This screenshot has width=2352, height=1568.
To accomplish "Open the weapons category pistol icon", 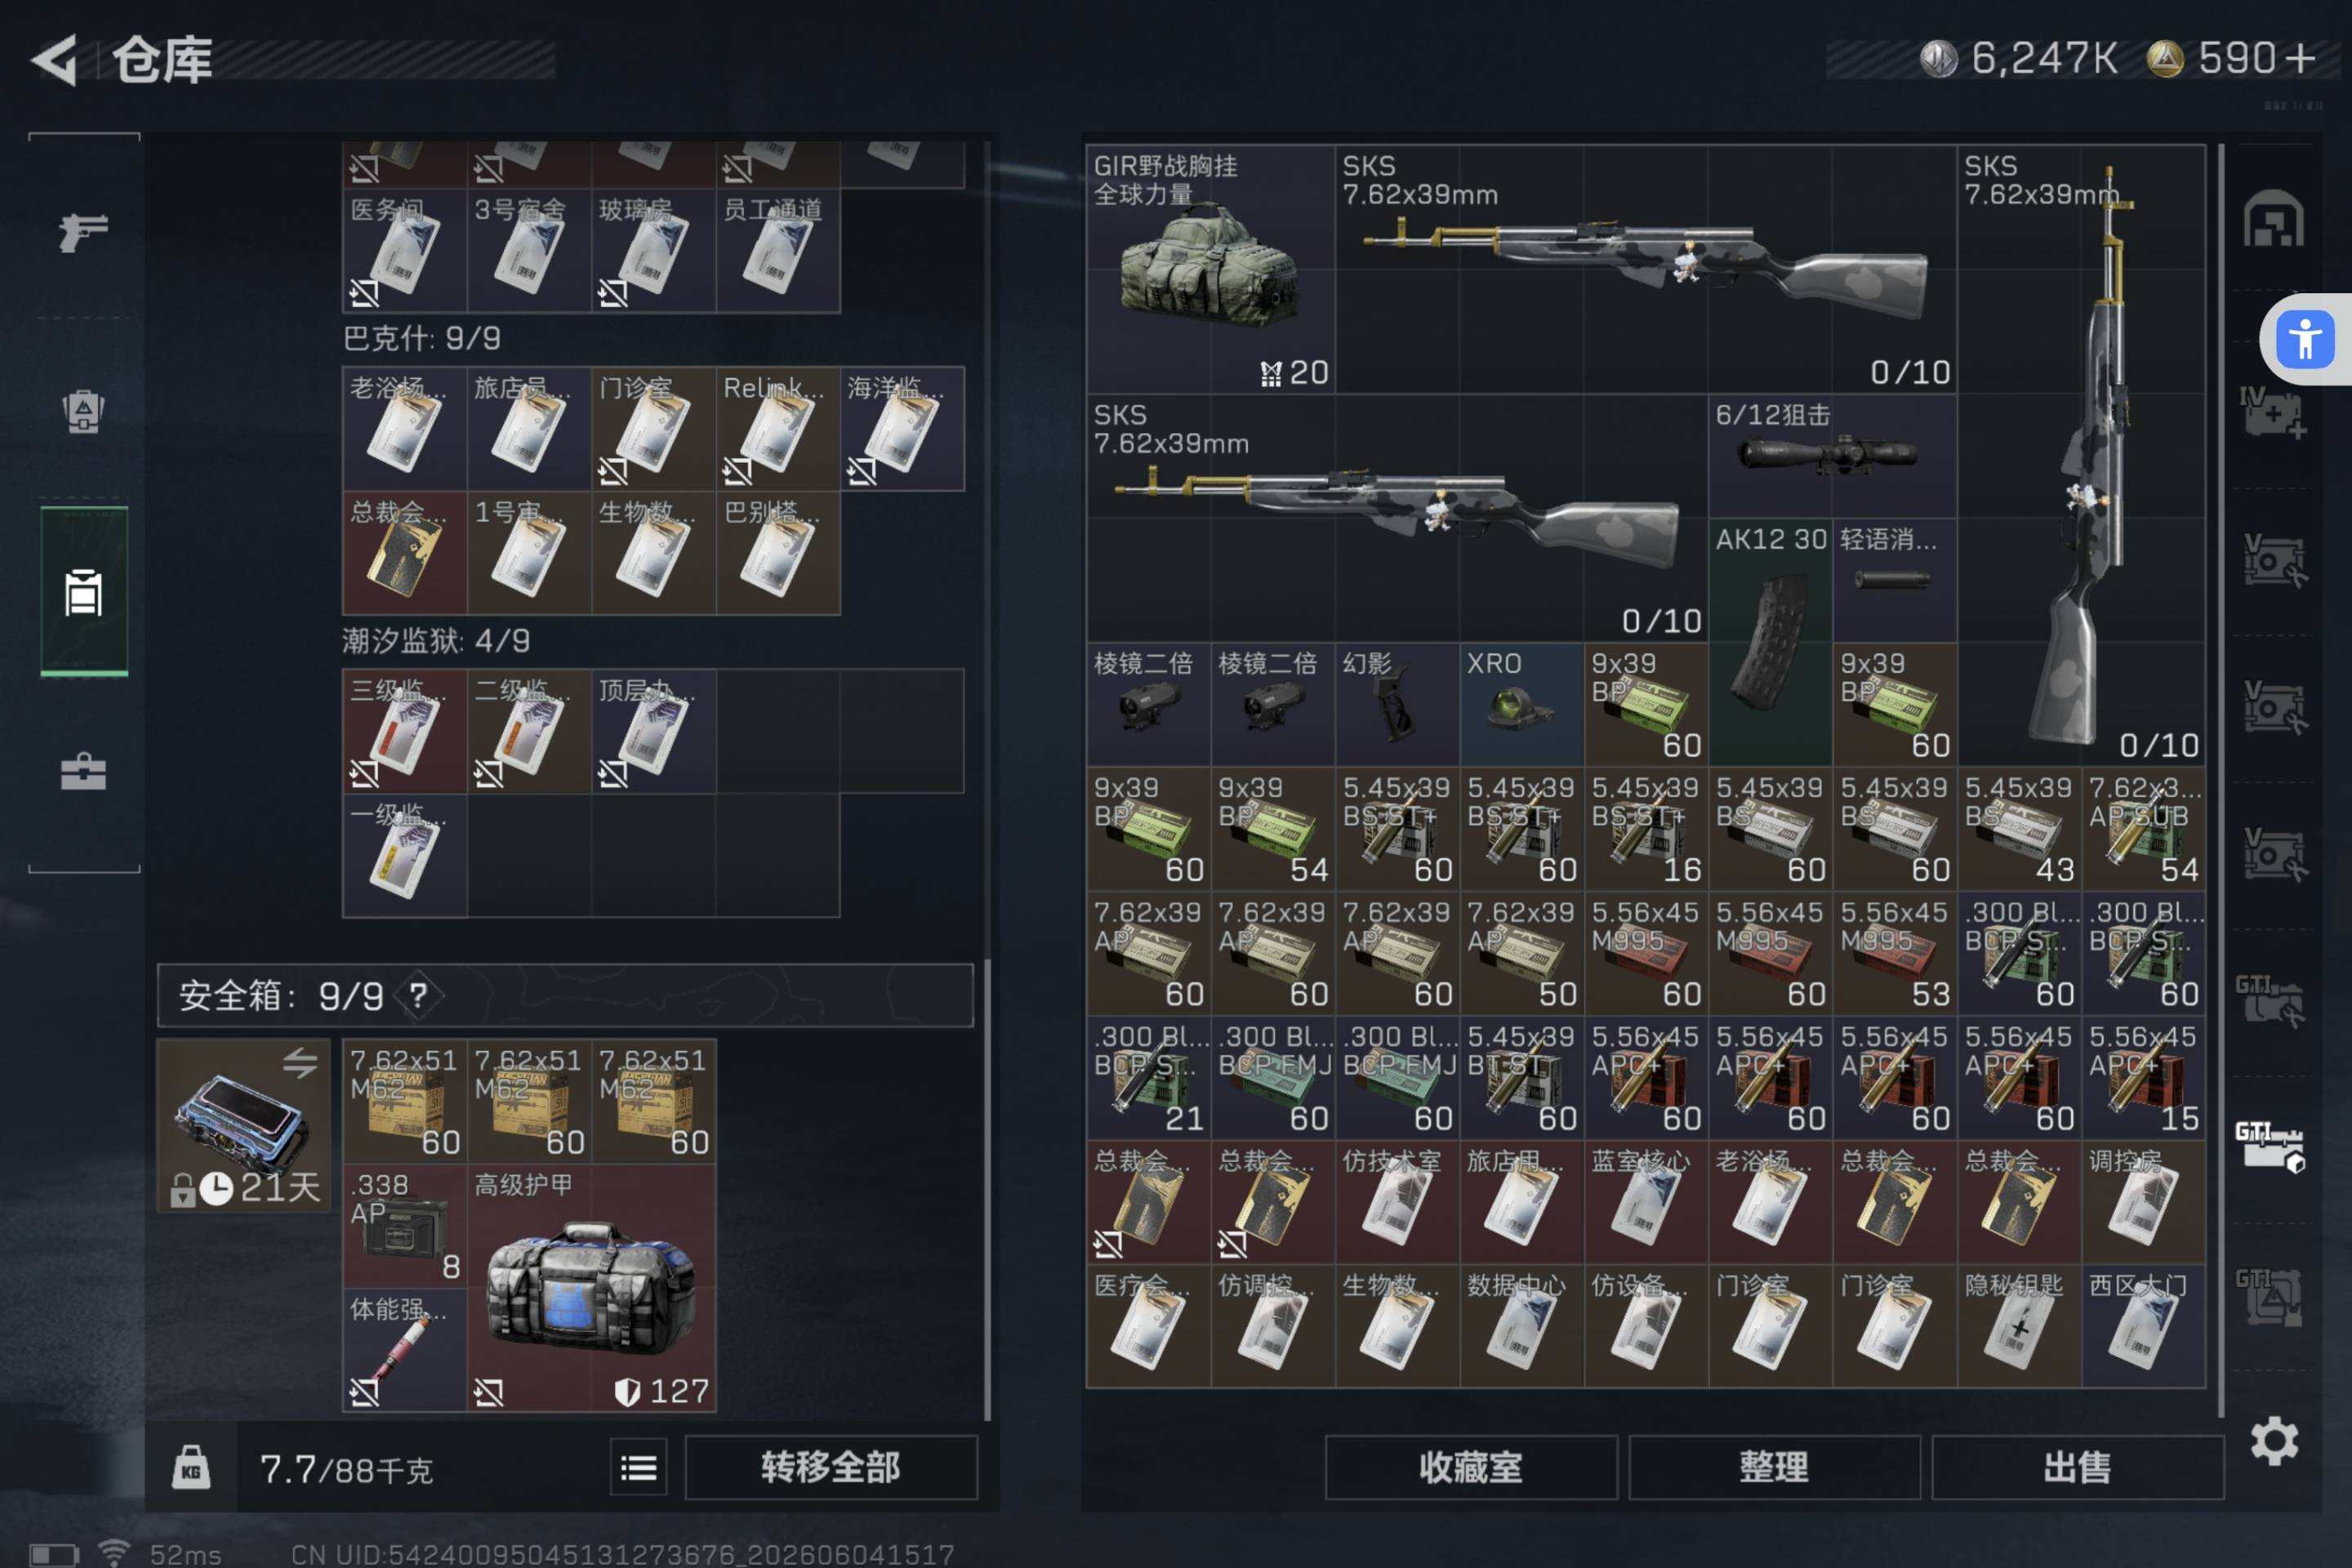I will (x=83, y=232).
